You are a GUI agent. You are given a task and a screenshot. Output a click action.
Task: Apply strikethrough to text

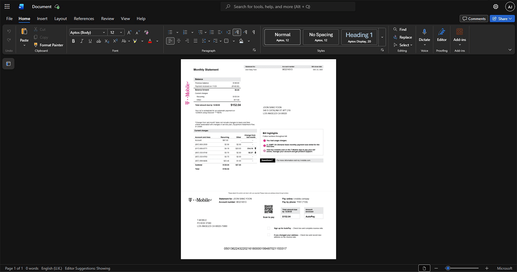(98, 41)
